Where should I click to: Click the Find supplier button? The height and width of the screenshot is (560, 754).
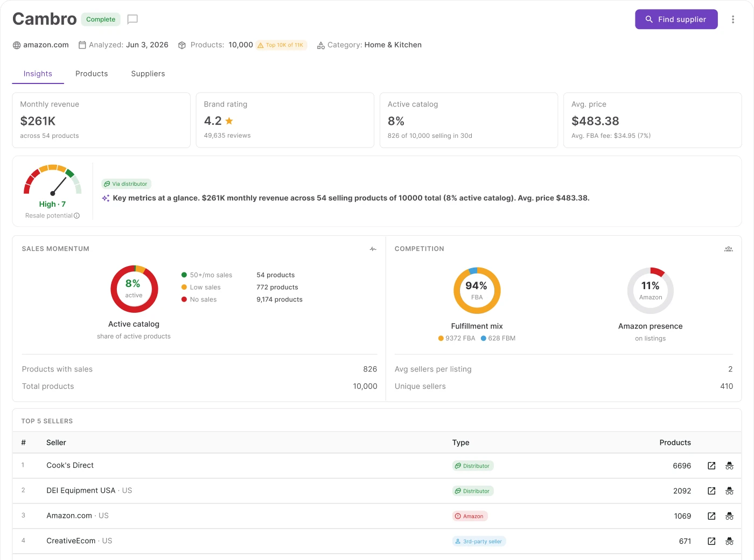(676, 19)
